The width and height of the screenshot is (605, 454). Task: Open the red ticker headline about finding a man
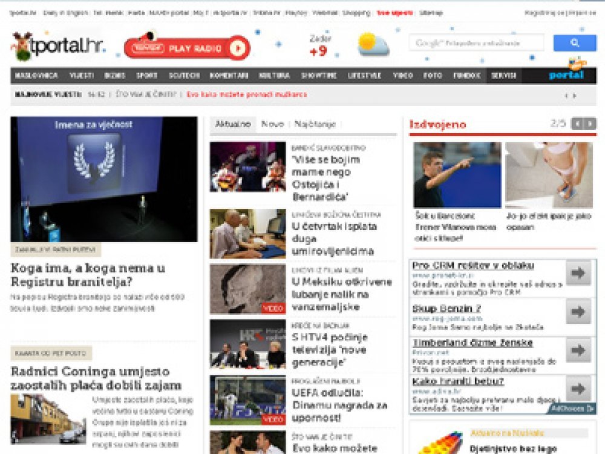coord(247,94)
